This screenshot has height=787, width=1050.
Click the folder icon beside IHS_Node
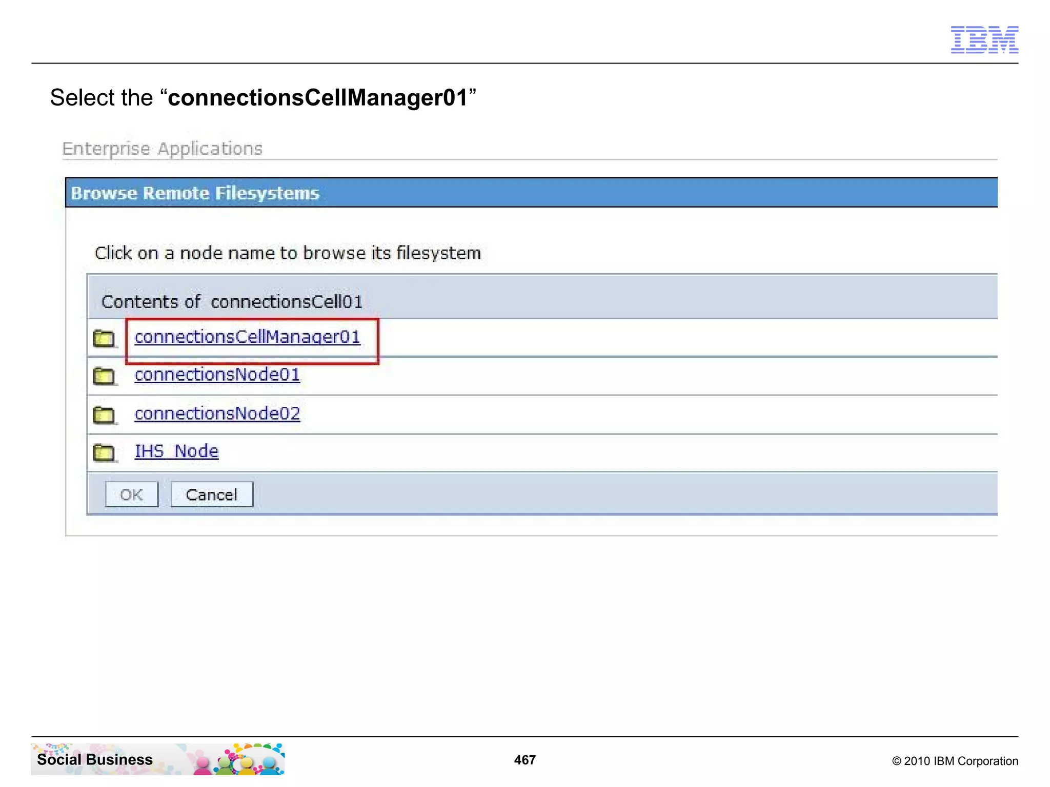(105, 453)
